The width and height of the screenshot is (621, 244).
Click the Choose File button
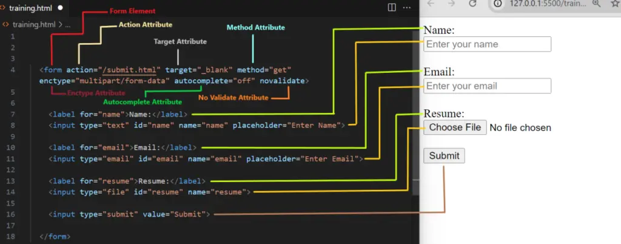click(x=455, y=127)
